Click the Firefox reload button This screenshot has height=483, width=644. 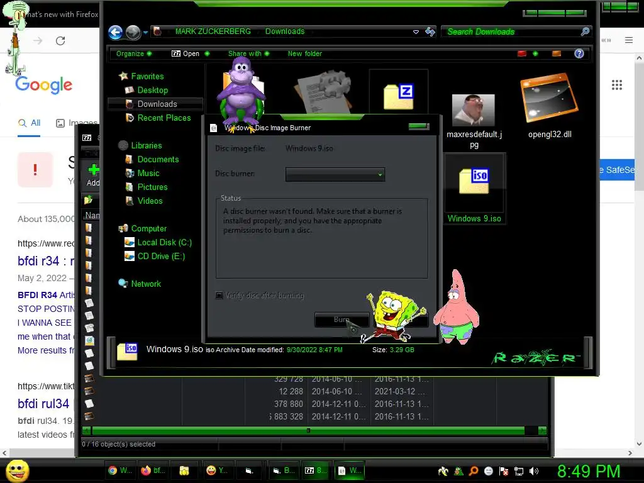(60, 41)
